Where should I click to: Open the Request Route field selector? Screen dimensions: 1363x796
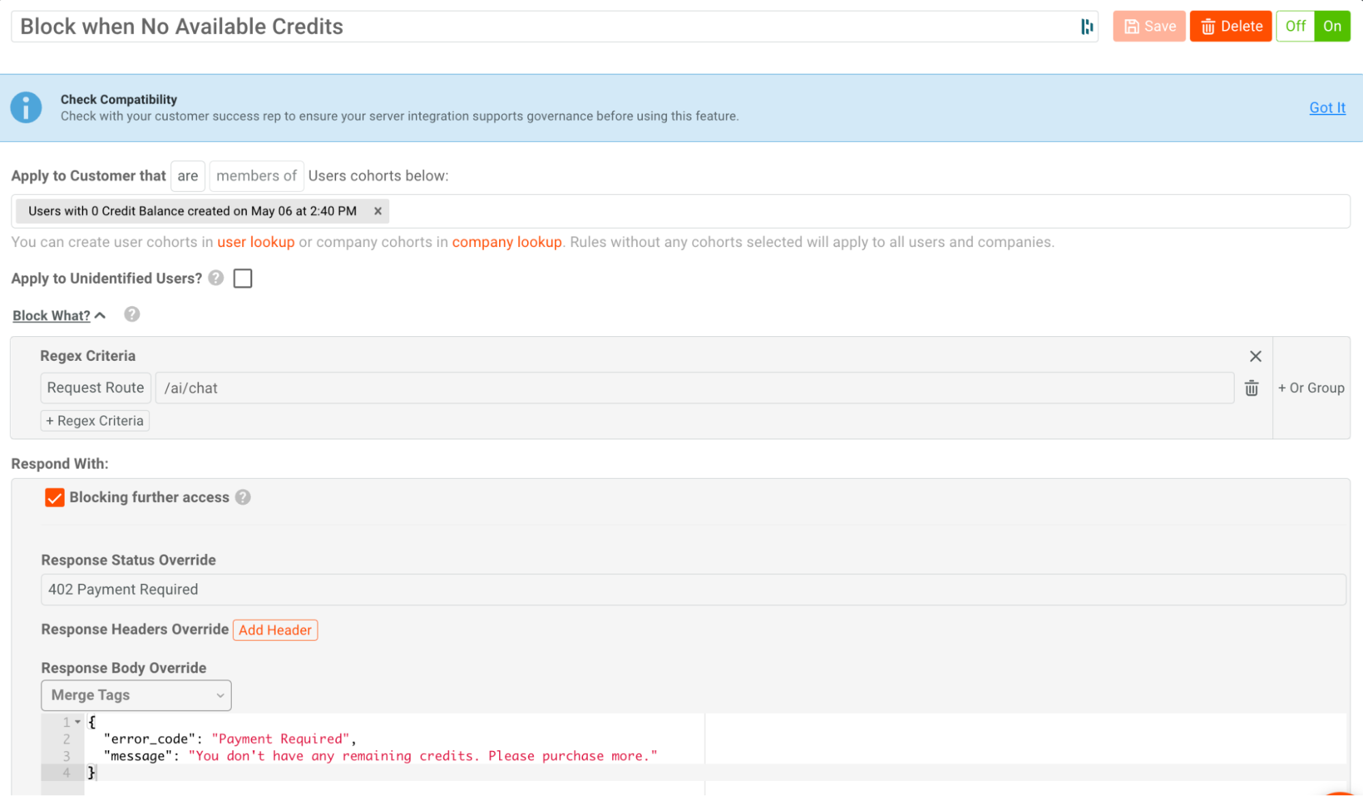point(95,388)
